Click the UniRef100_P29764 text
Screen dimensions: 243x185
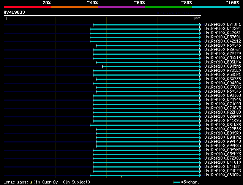point(222,50)
